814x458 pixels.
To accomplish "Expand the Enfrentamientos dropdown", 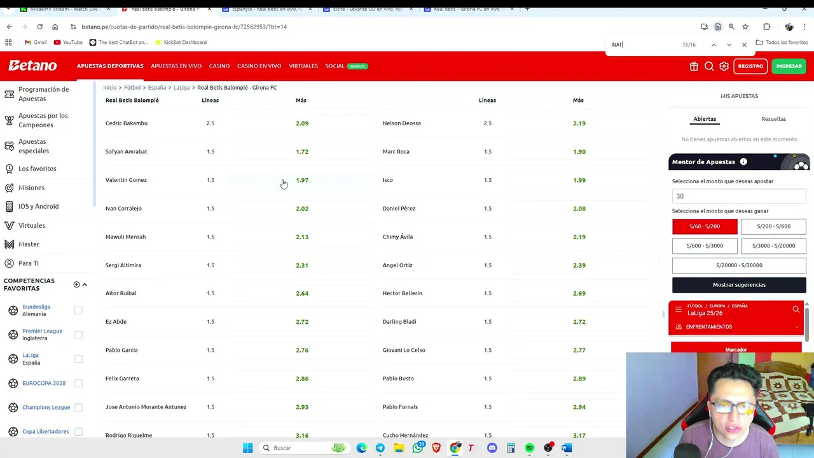I will click(x=737, y=327).
